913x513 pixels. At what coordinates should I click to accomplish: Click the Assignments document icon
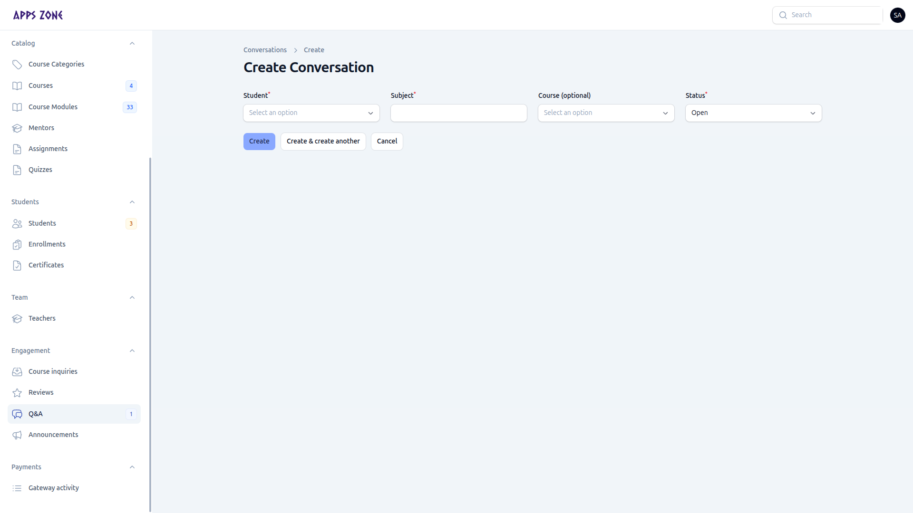point(17,149)
